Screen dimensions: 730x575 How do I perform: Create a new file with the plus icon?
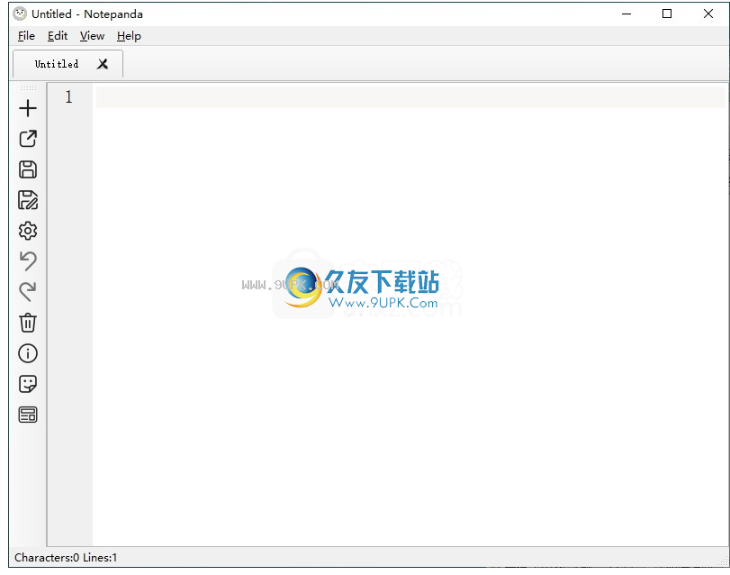coord(28,108)
